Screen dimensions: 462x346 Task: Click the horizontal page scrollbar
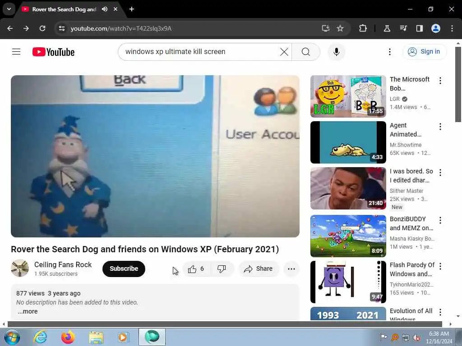(x=225, y=324)
